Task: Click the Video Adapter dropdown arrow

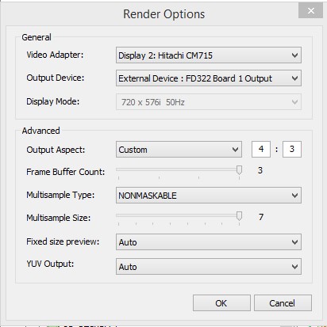Action: click(x=294, y=55)
